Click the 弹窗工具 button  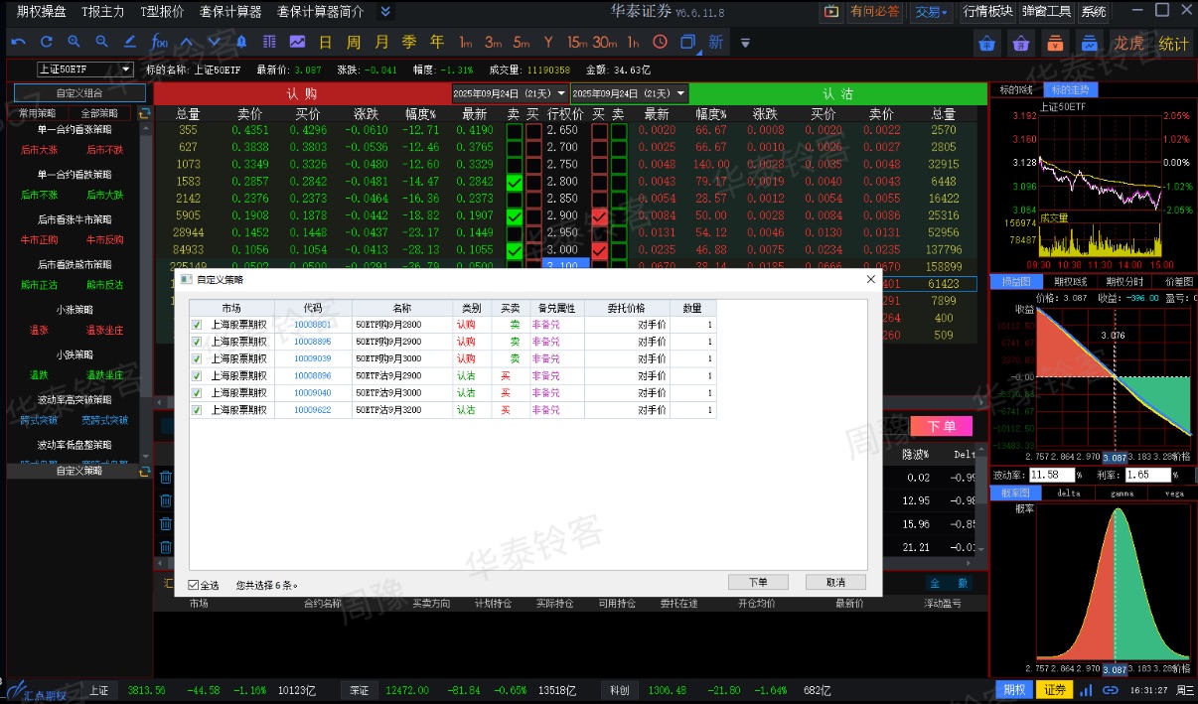(x=1047, y=12)
